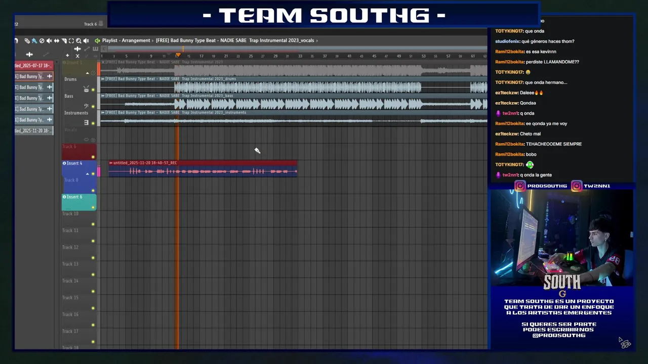Click chat username studiofenix
Screen dimensions: 648x364
(x=507, y=41)
